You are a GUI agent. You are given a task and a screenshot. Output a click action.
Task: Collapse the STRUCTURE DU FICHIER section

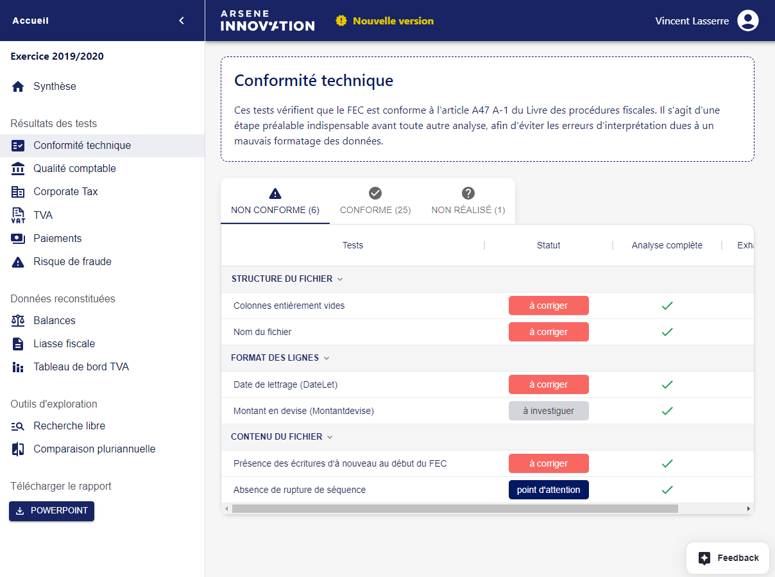point(340,279)
